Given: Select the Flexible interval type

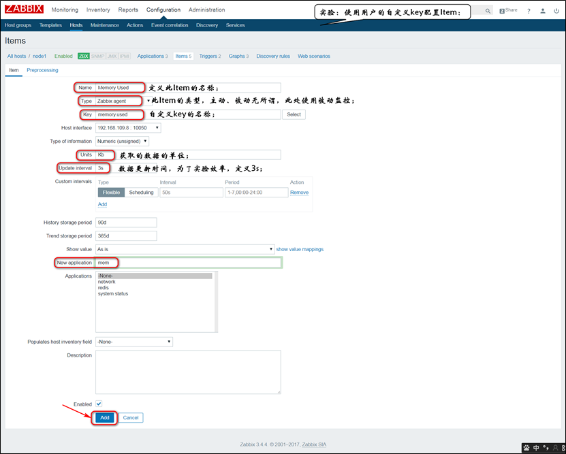Looking at the screenshot, I should click(111, 193).
